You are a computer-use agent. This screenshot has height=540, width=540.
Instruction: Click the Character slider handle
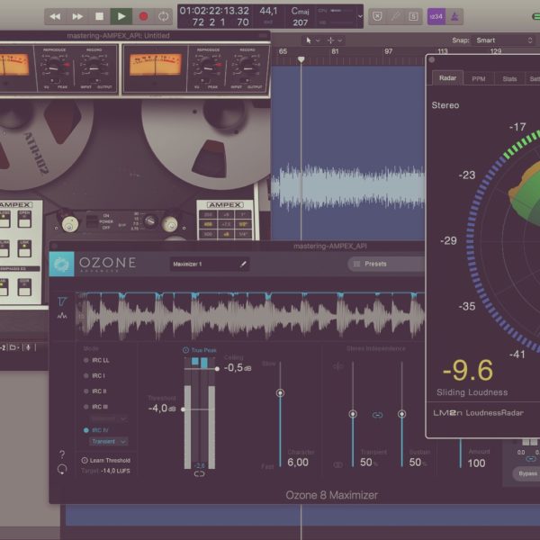pyautogui.click(x=280, y=393)
